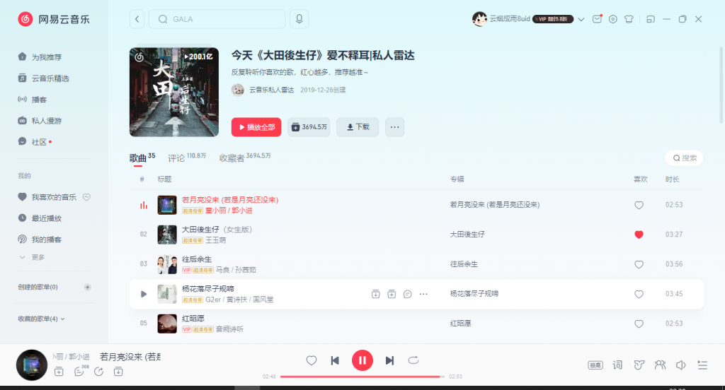Click the 播放全部 button
Image resolution: width=725 pixels, height=390 pixels.
coord(256,127)
